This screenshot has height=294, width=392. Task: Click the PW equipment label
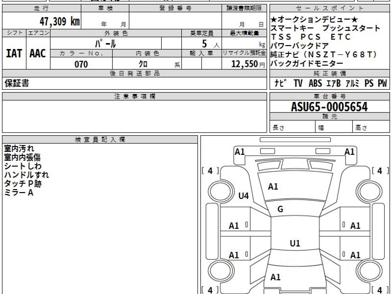coord(382,84)
